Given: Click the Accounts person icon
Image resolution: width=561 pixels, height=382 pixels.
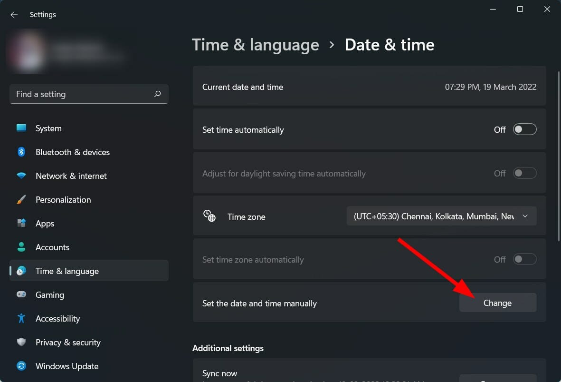Looking at the screenshot, I should (x=21, y=247).
